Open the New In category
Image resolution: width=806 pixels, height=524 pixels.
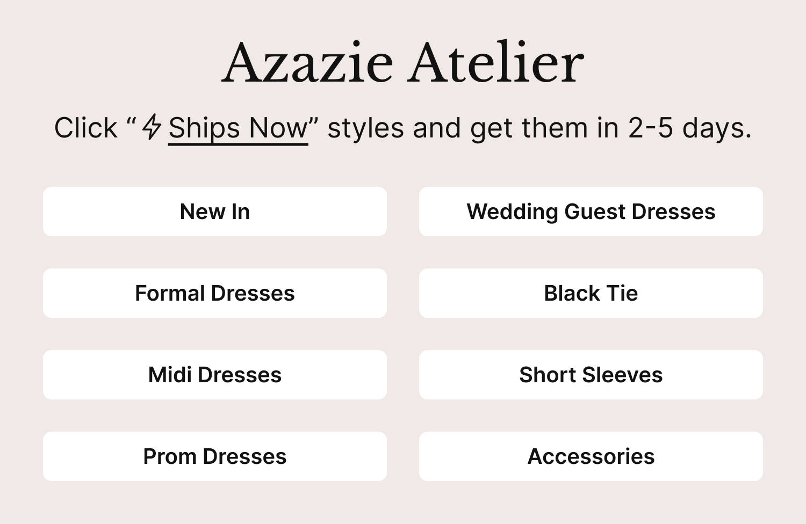tap(215, 212)
